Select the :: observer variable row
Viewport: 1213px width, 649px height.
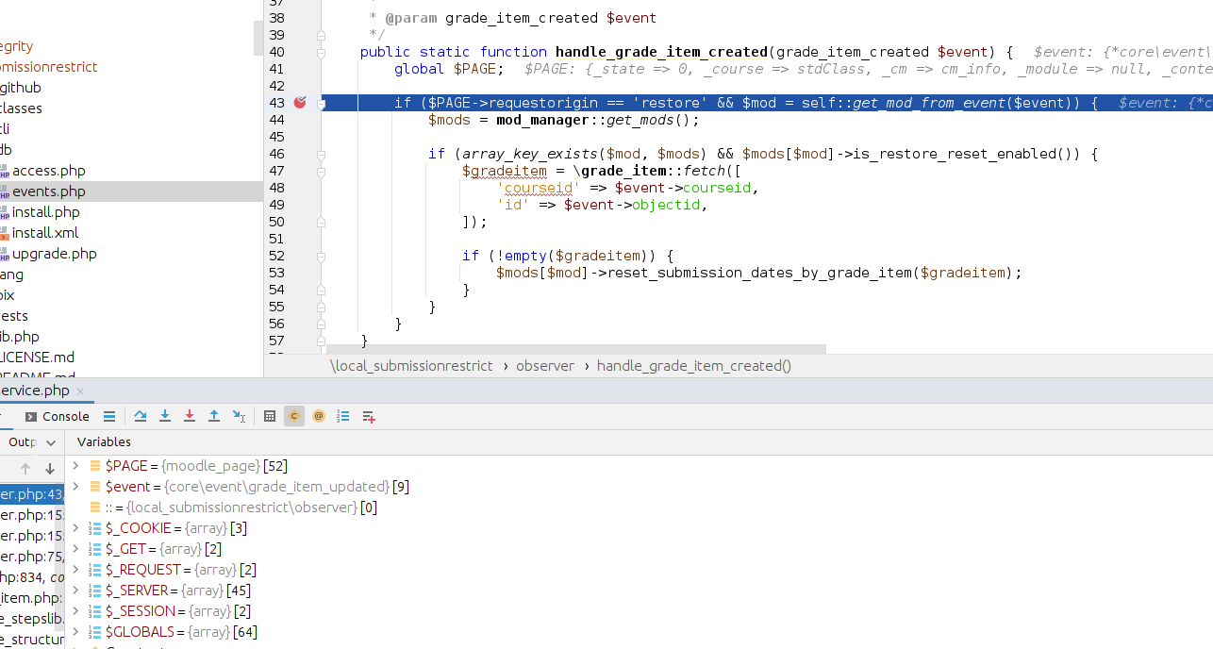pyautogui.click(x=640, y=508)
